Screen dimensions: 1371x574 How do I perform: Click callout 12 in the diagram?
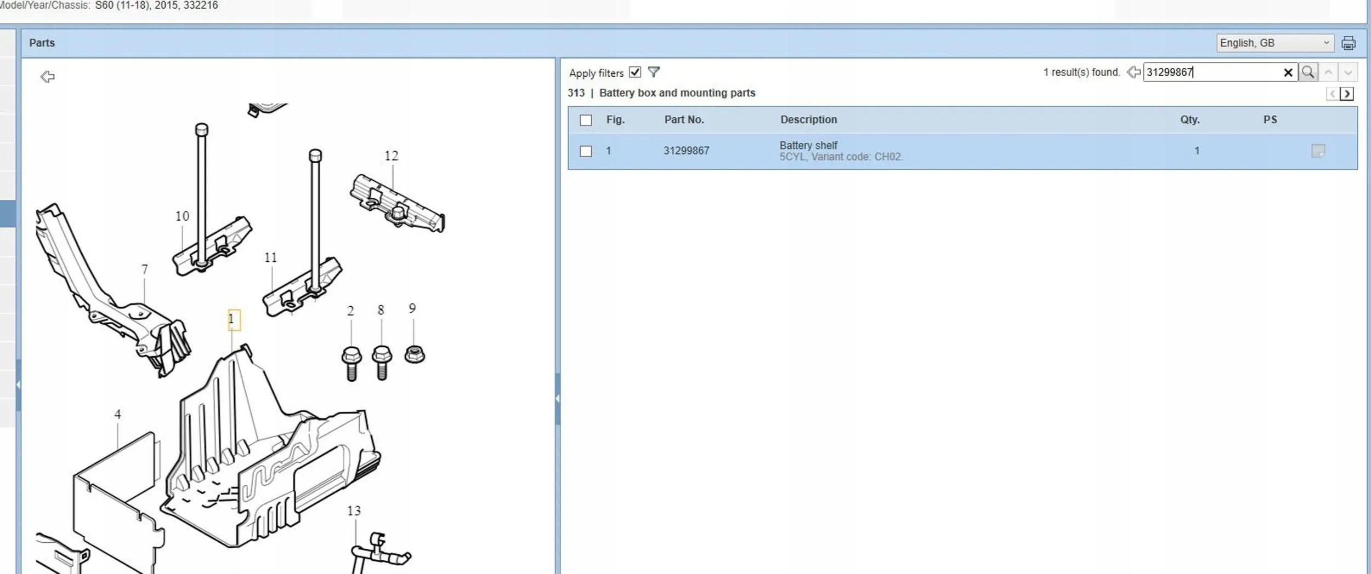(x=391, y=156)
